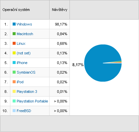139x132 pixels.
Task: Click the iPhone link
Action: click(22, 63)
